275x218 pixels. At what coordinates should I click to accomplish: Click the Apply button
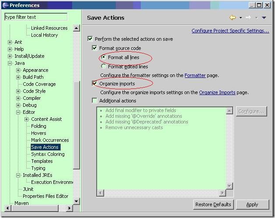point(252,204)
